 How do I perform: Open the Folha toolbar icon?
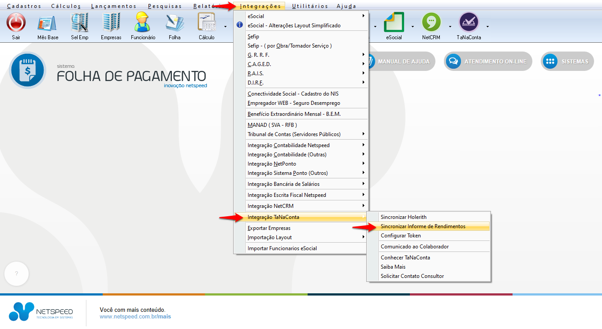[175, 22]
